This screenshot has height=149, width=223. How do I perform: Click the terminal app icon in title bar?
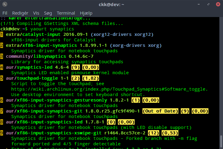coord(5,5)
